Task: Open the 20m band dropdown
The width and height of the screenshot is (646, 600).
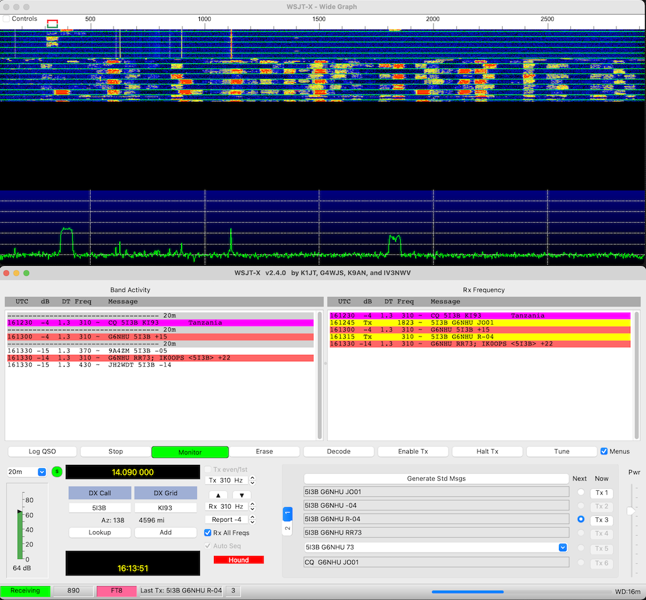Action: pyautogui.click(x=42, y=472)
